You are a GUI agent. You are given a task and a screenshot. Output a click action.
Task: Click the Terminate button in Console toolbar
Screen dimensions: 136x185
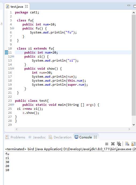point(107,144)
